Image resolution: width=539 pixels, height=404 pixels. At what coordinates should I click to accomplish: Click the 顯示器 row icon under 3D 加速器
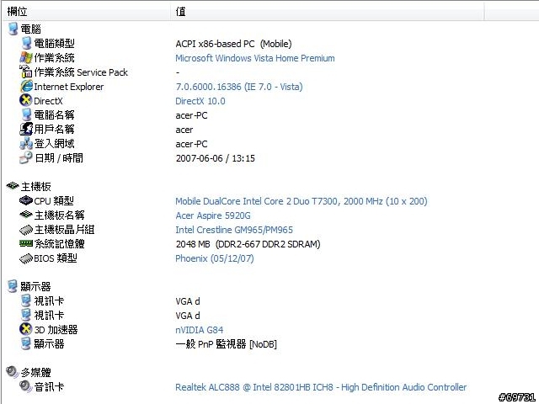point(26,343)
